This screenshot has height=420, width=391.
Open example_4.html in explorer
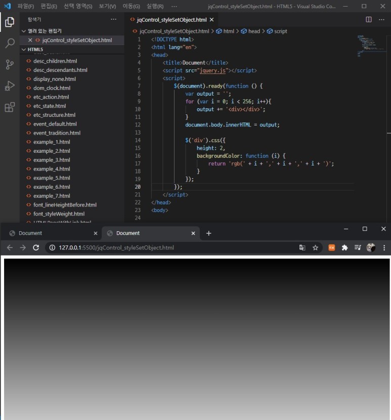52,169
